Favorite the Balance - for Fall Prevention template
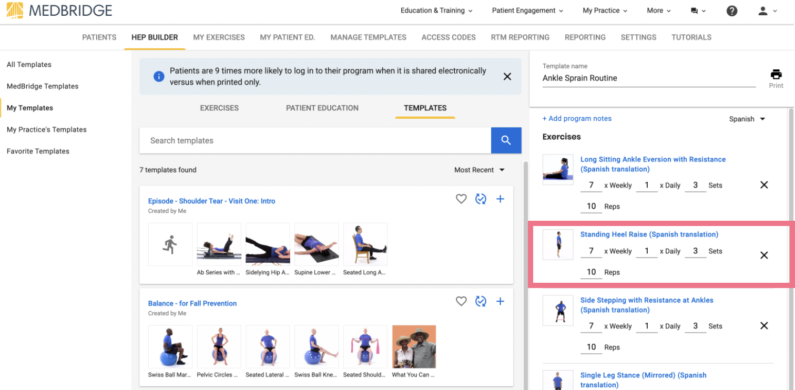 461,301
